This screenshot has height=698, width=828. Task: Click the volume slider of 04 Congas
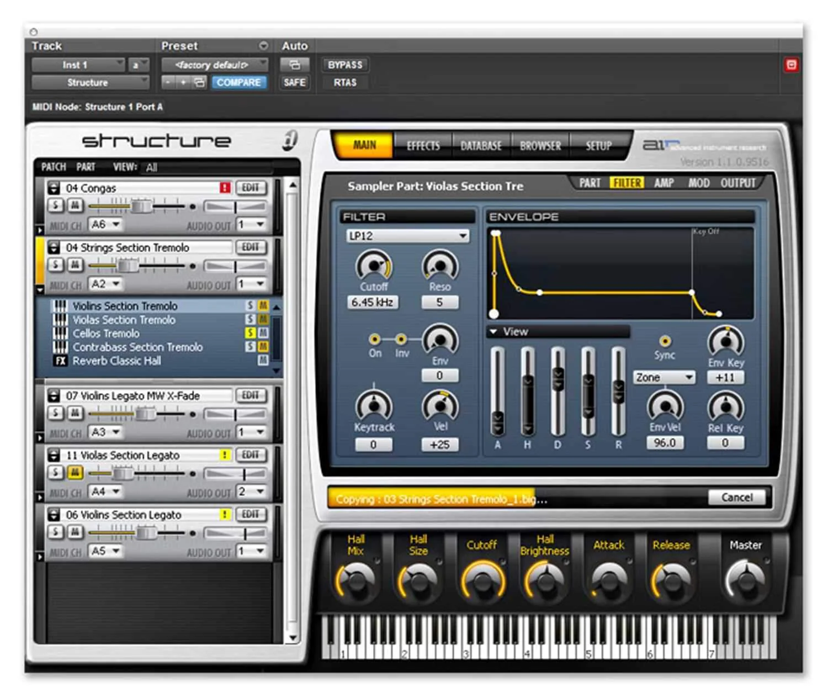[141, 207]
